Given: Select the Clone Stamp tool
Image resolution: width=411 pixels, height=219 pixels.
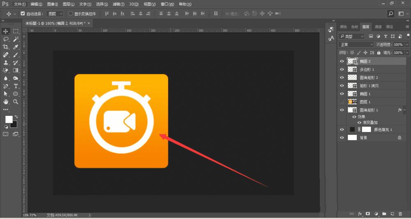Looking at the screenshot, I should coord(5,62).
